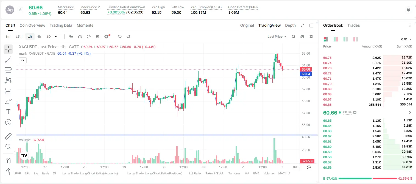
Task: Open chart settings gear icon
Action: click(311, 37)
